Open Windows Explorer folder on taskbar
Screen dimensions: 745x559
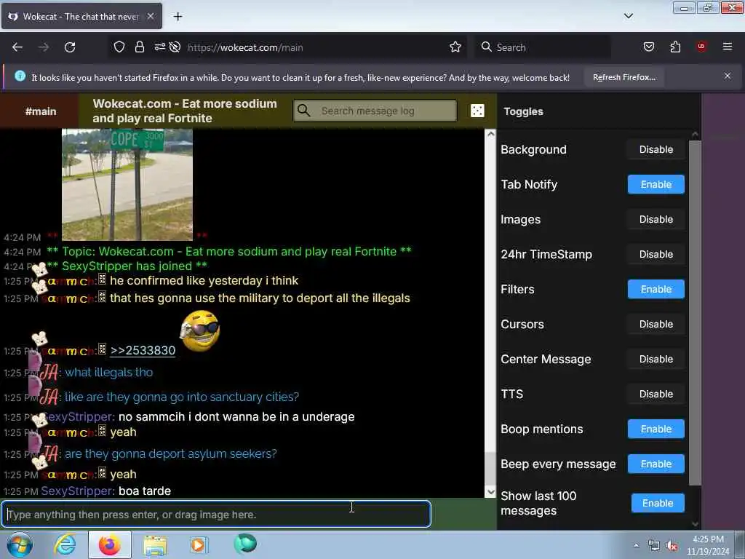155,544
